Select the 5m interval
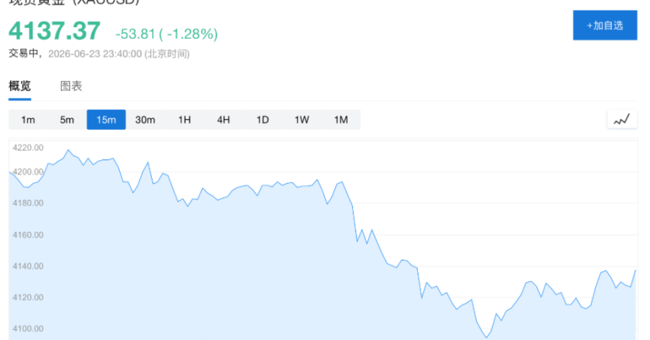 point(67,120)
